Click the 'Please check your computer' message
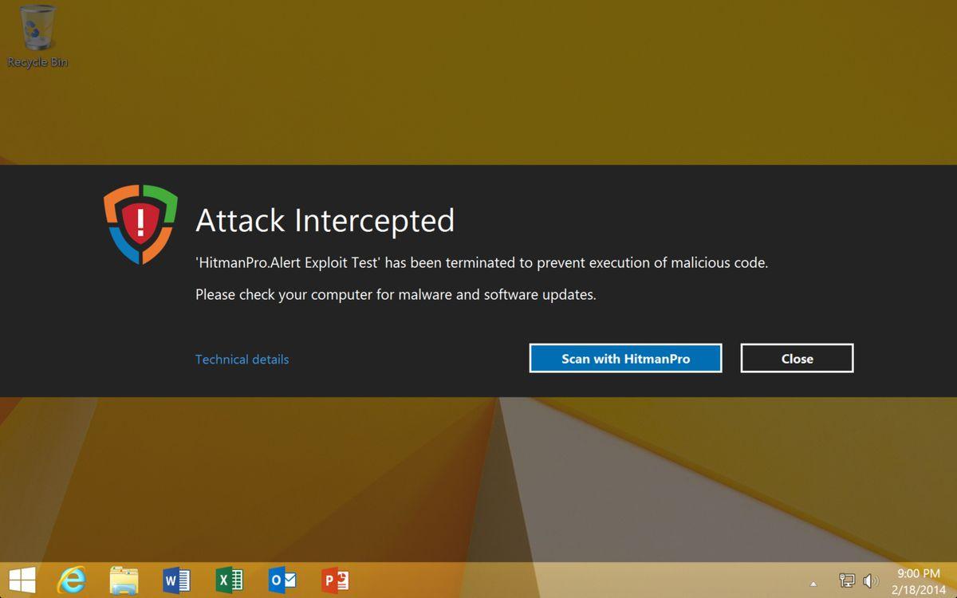This screenshot has width=957, height=598. [396, 294]
